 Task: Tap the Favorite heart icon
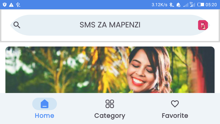(x=175, y=104)
